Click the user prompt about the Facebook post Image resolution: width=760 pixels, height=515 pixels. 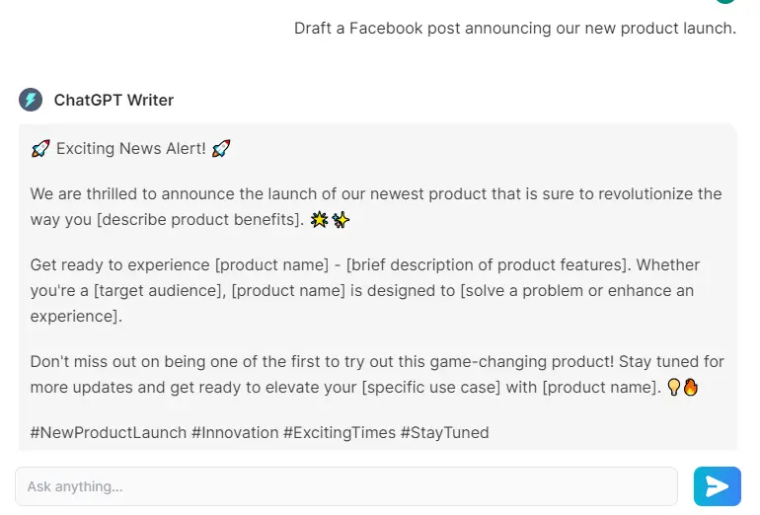pyautogui.click(x=514, y=28)
